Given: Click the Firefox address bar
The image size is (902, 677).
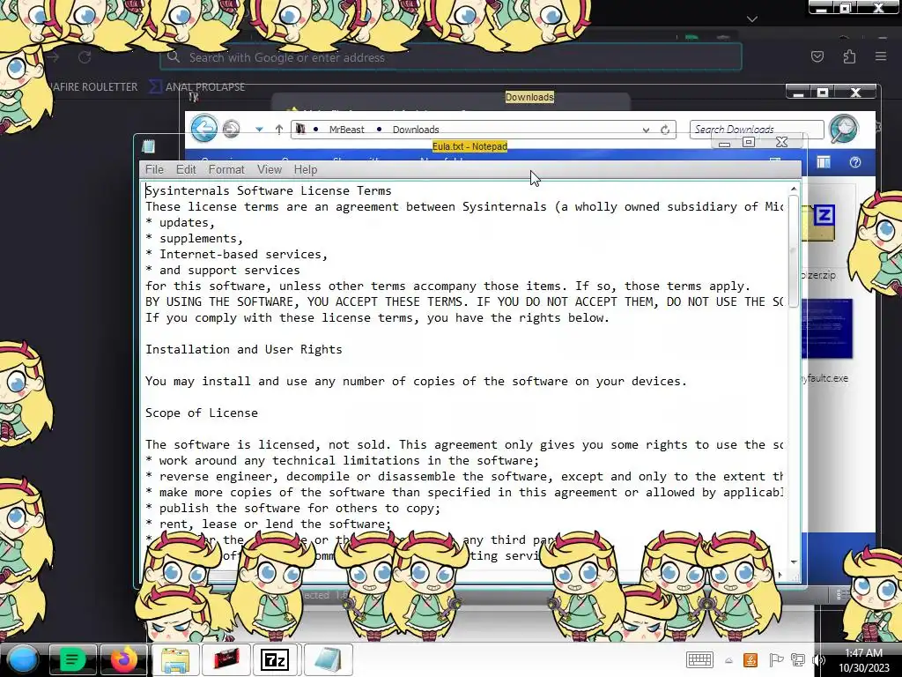Looking at the screenshot, I should [x=450, y=57].
